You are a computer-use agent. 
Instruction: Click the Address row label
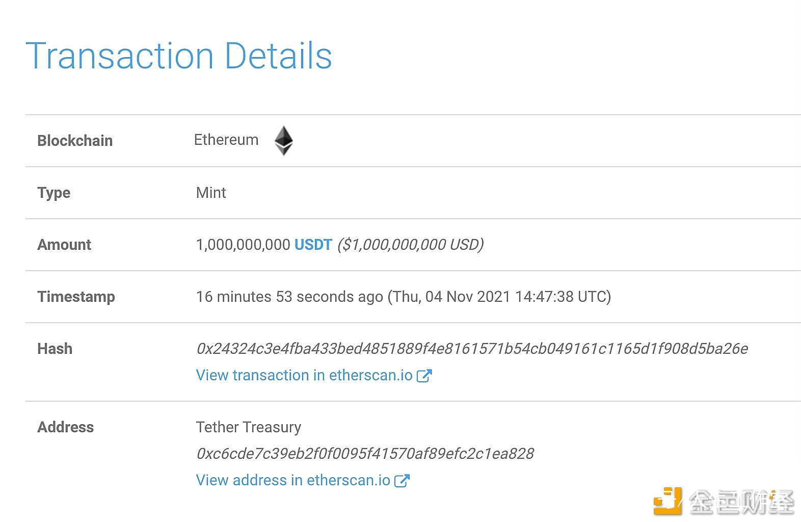[66, 427]
